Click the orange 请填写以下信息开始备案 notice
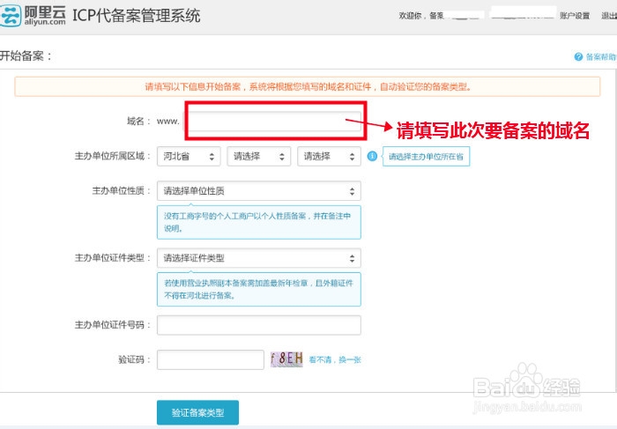This screenshot has height=429, width=617. coord(308,87)
